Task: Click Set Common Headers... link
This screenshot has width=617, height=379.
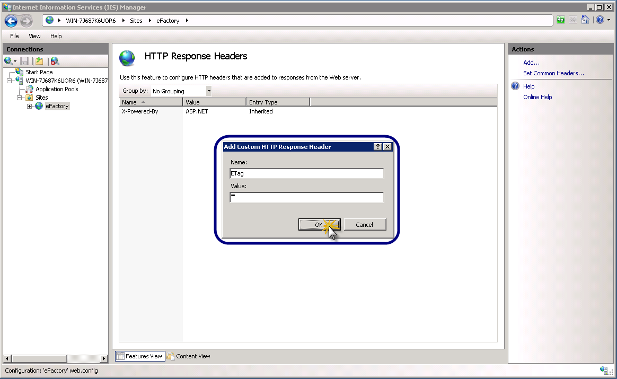Action: (553, 73)
